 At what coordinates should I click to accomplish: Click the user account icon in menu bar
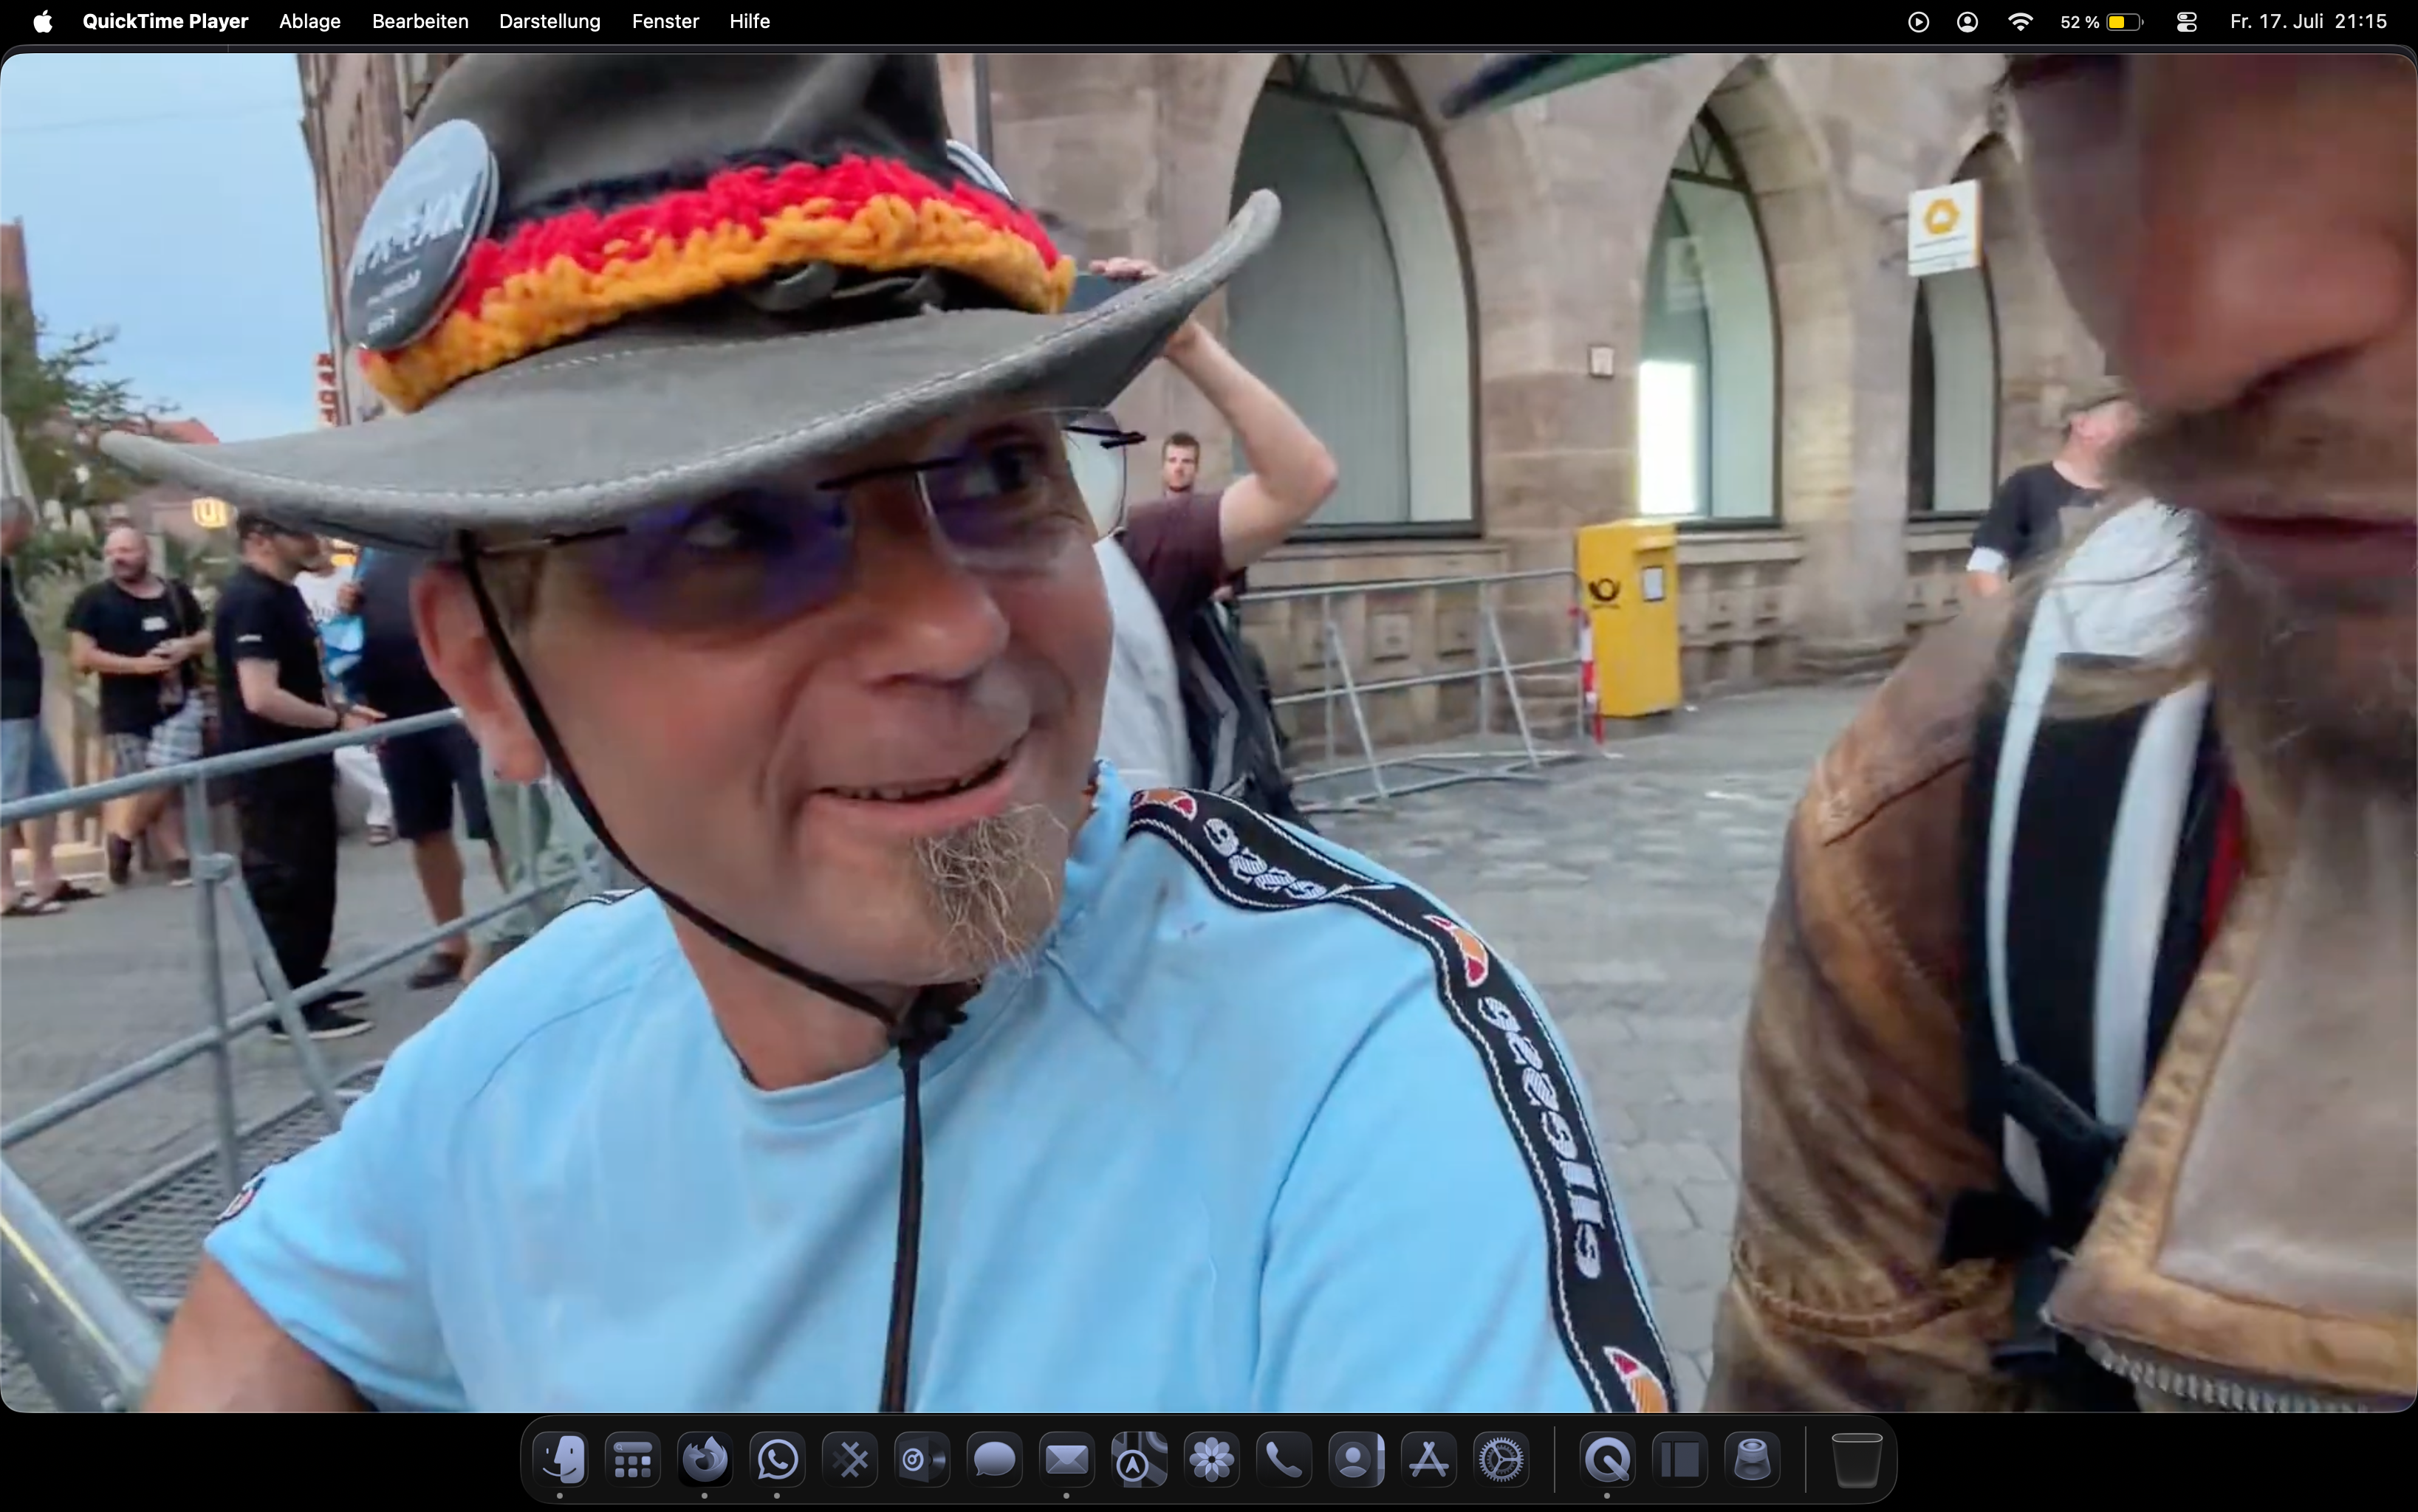pyautogui.click(x=1967, y=21)
